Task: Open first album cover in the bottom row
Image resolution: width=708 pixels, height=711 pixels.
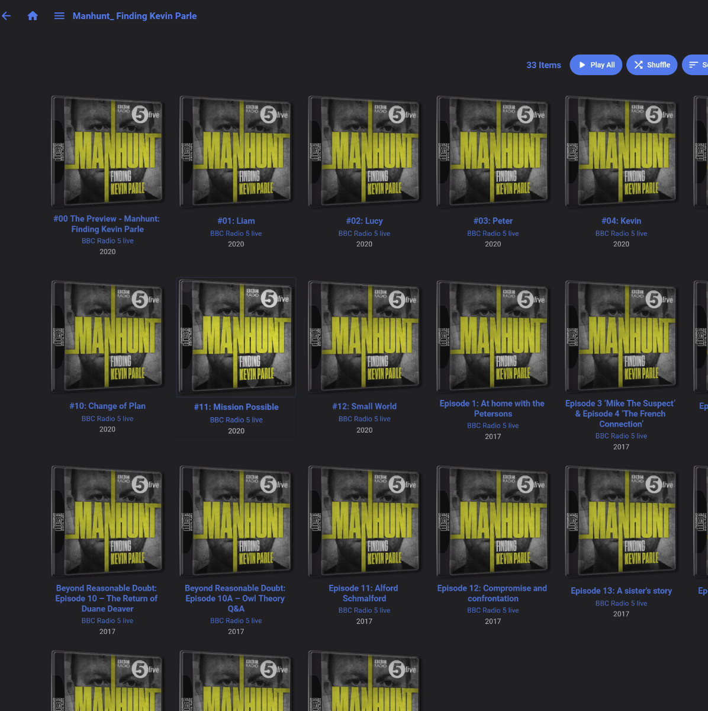Action: (107, 680)
